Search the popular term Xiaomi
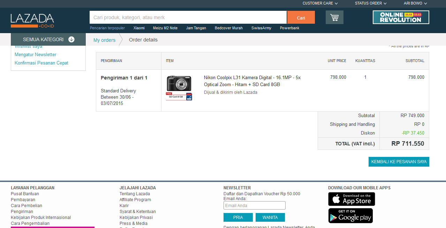Image resolution: width=446 pixels, height=228 pixels. pos(139,28)
